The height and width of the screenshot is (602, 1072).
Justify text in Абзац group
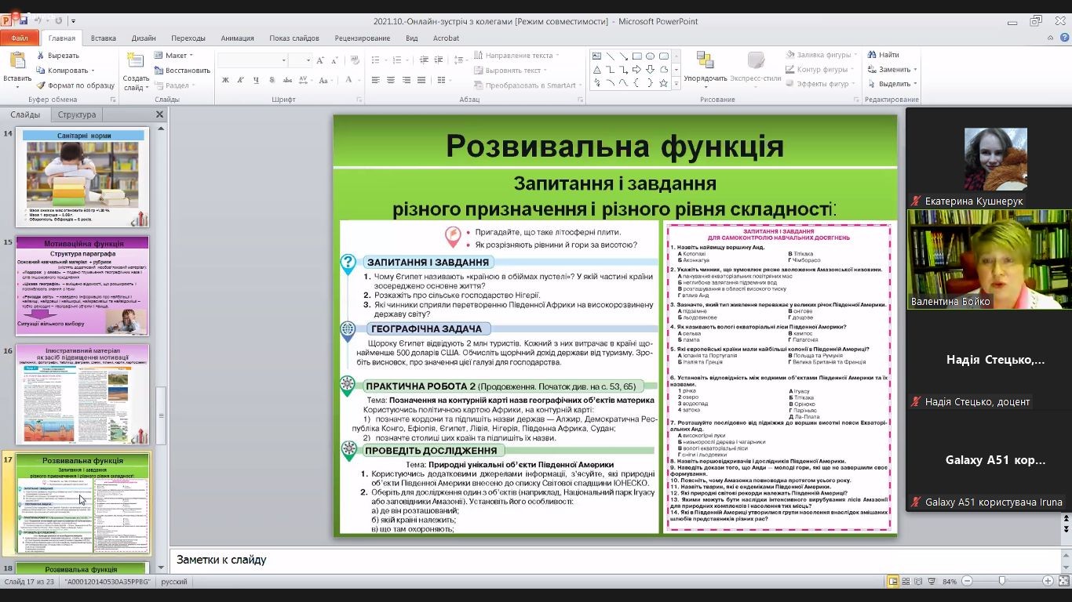point(420,80)
